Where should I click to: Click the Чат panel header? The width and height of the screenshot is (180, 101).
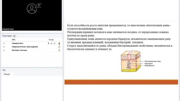click(x=4, y=70)
